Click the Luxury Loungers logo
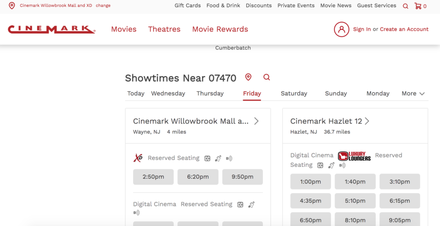 [354, 156]
